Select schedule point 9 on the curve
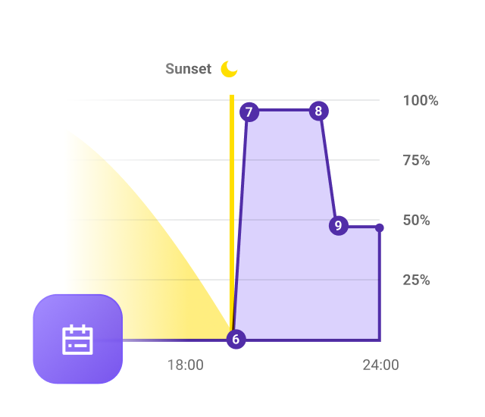This screenshot has width=485, height=417. pyautogui.click(x=338, y=225)
